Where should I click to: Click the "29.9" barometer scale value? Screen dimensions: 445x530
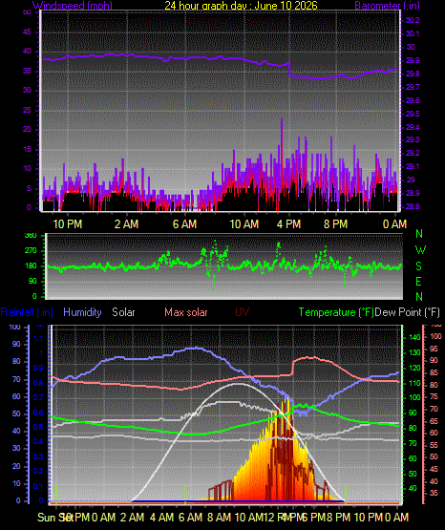click(413, 60)
